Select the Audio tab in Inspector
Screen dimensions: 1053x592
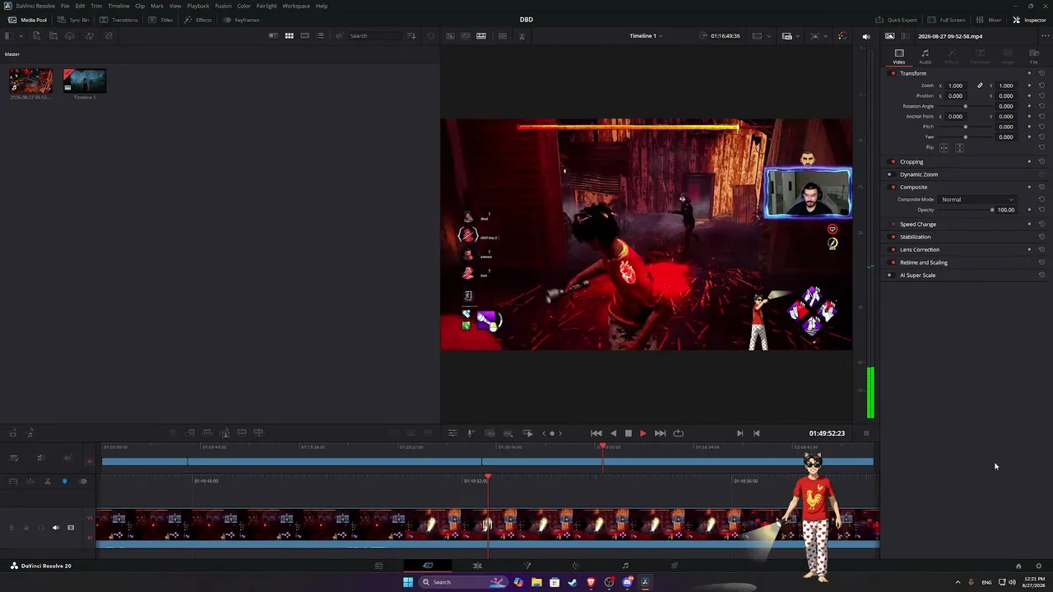925,57
